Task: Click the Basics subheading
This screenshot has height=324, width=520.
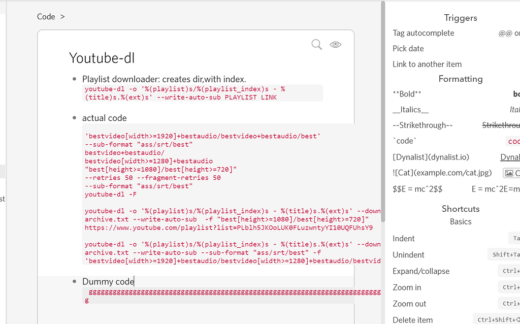Action: pos(460,221)
